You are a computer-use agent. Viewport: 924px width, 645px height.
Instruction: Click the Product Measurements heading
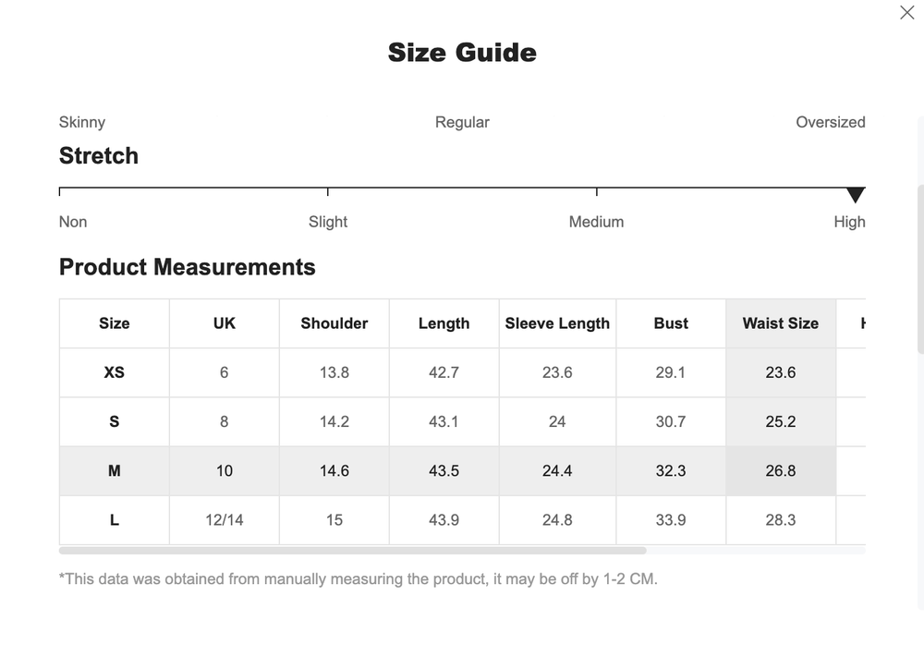tap(188, 267)
